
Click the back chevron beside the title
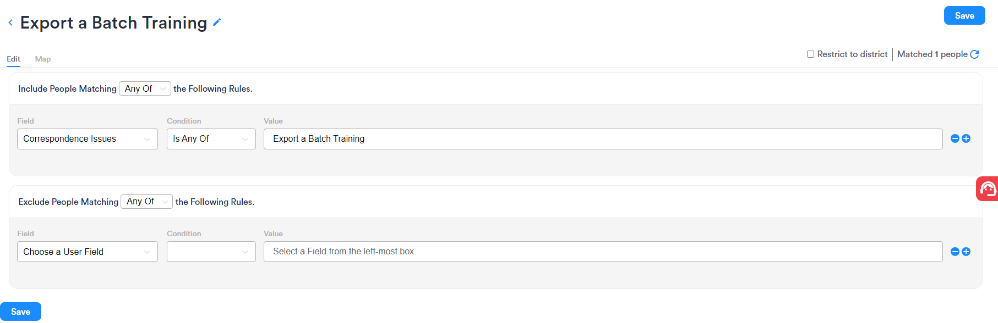coord(10,22)
